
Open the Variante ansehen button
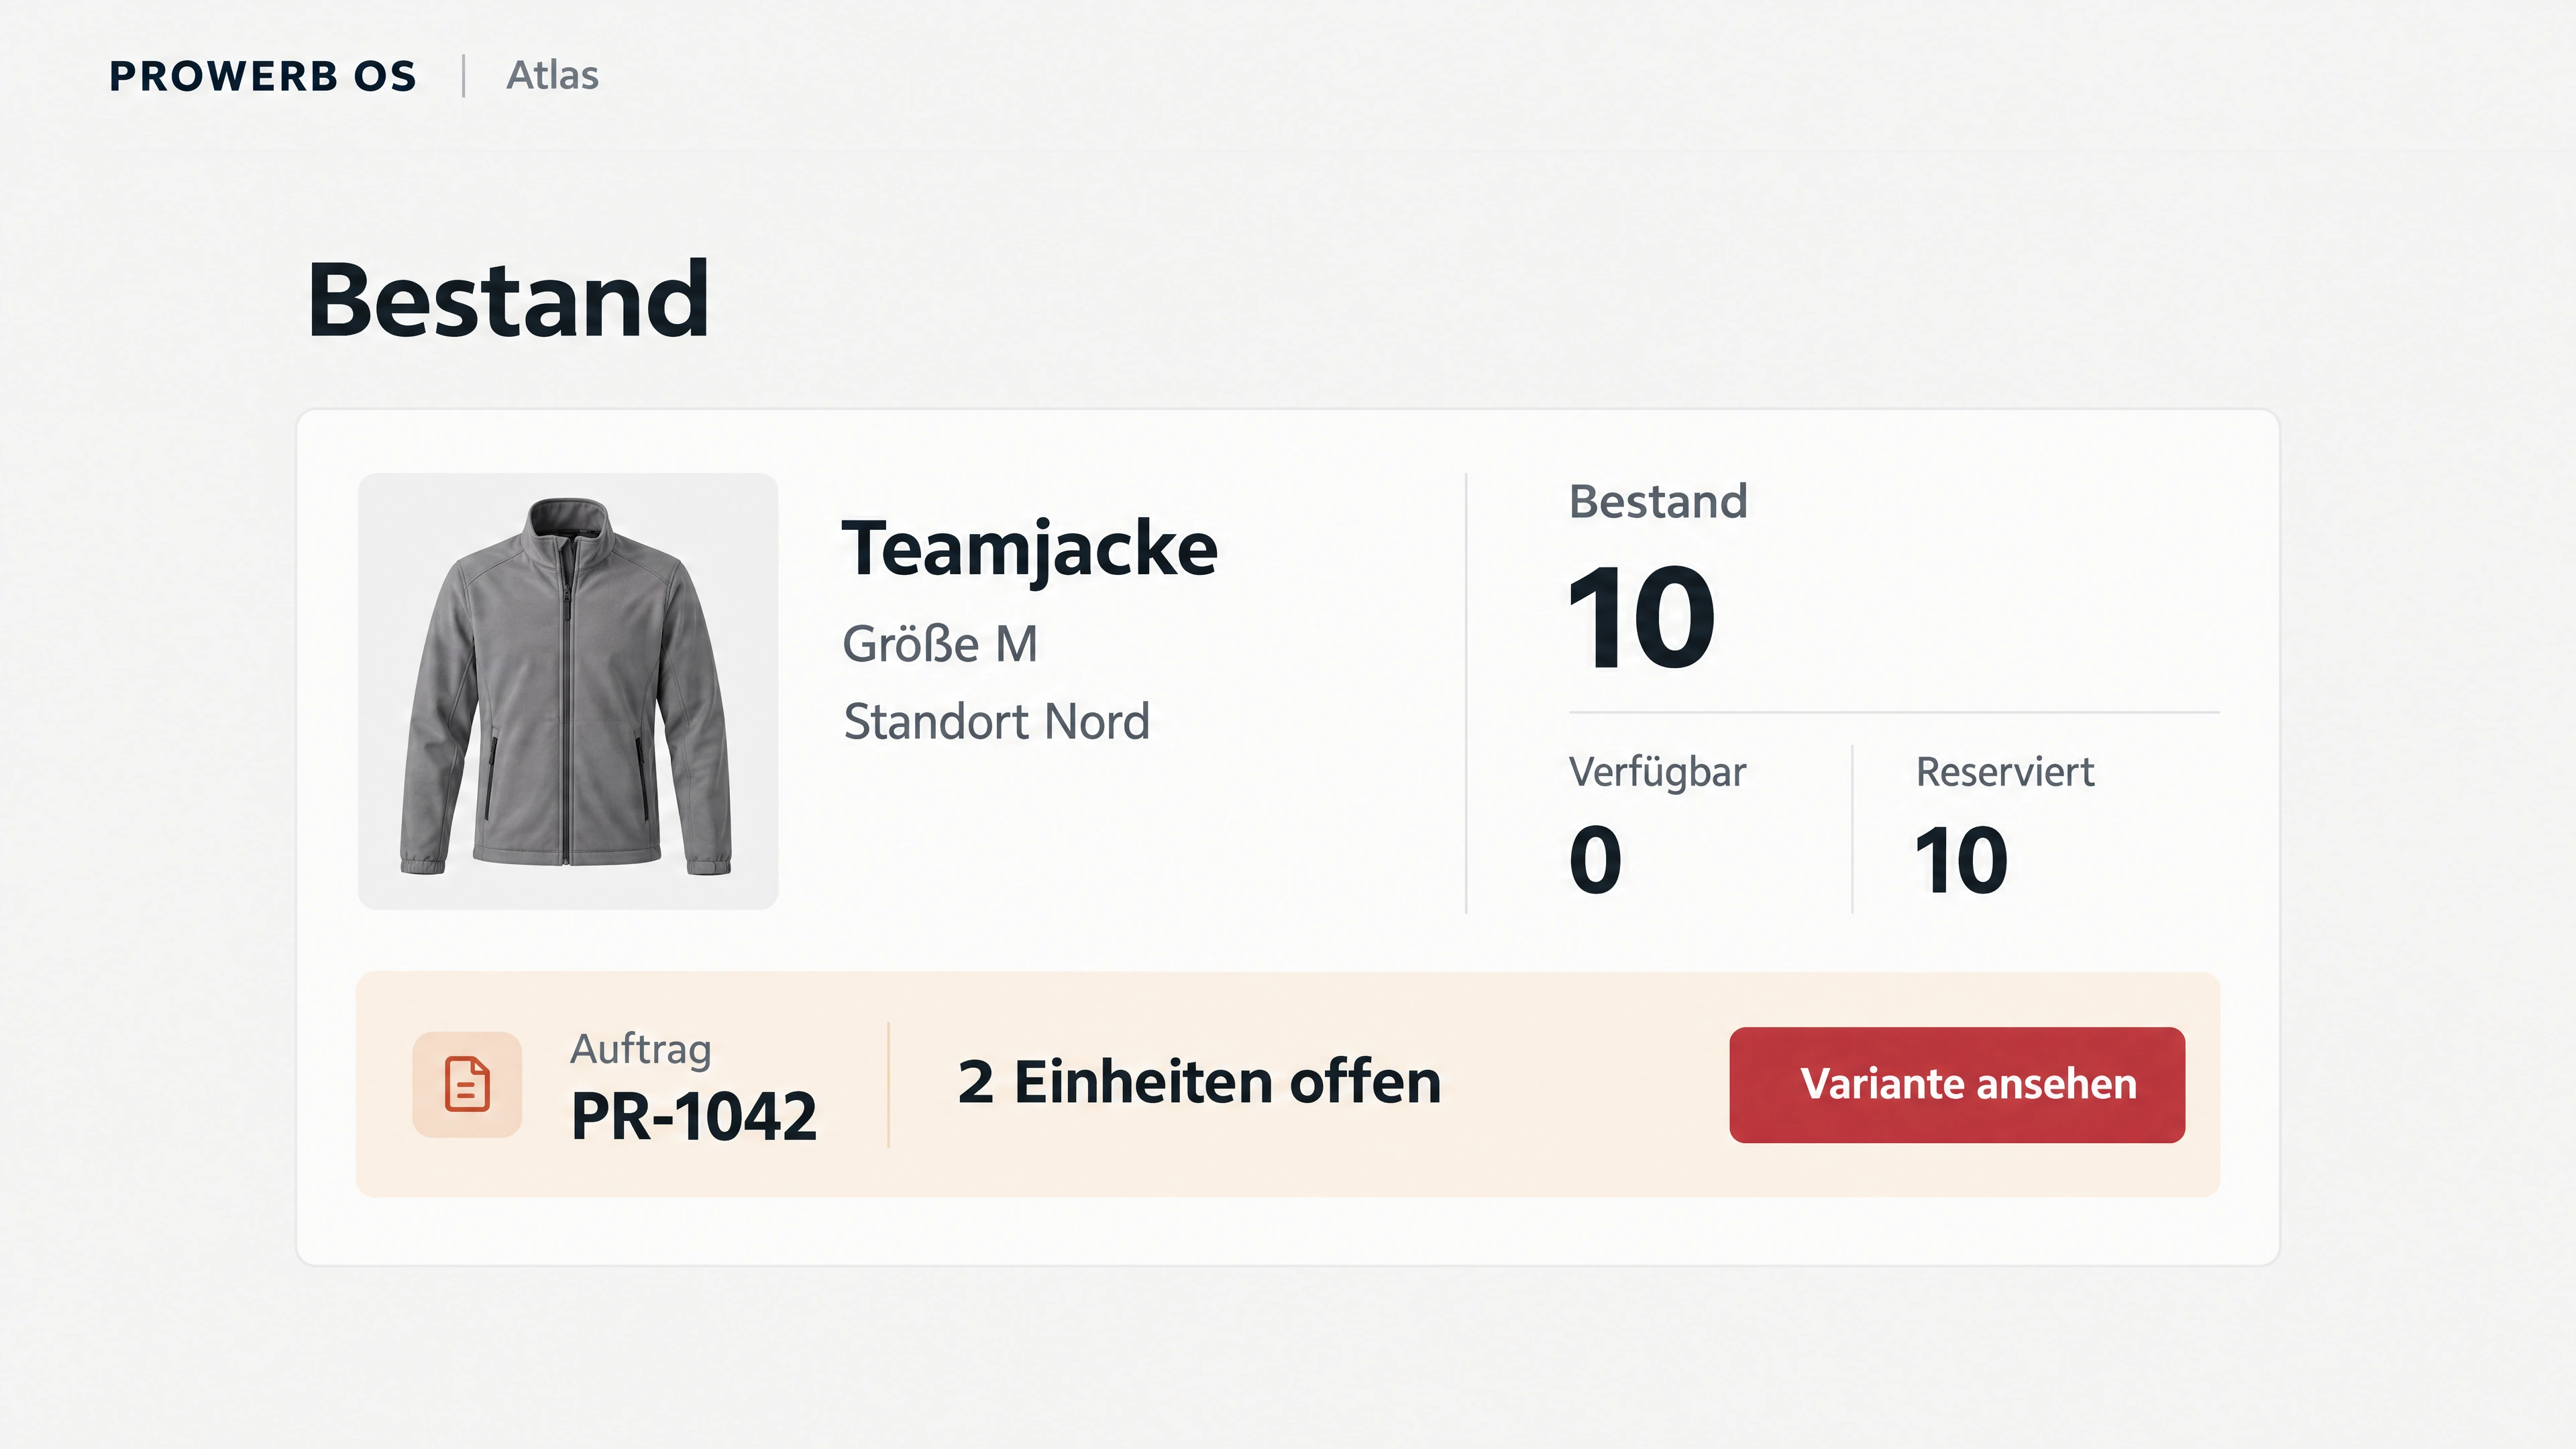click(1957, 1085)
